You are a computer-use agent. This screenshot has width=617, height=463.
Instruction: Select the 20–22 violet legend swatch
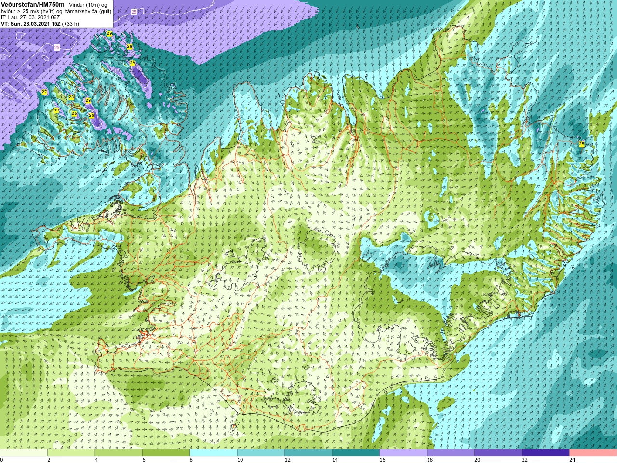(x=498, y=453)
